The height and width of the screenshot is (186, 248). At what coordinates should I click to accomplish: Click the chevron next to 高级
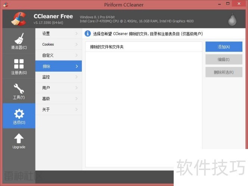tap(77, 99)
